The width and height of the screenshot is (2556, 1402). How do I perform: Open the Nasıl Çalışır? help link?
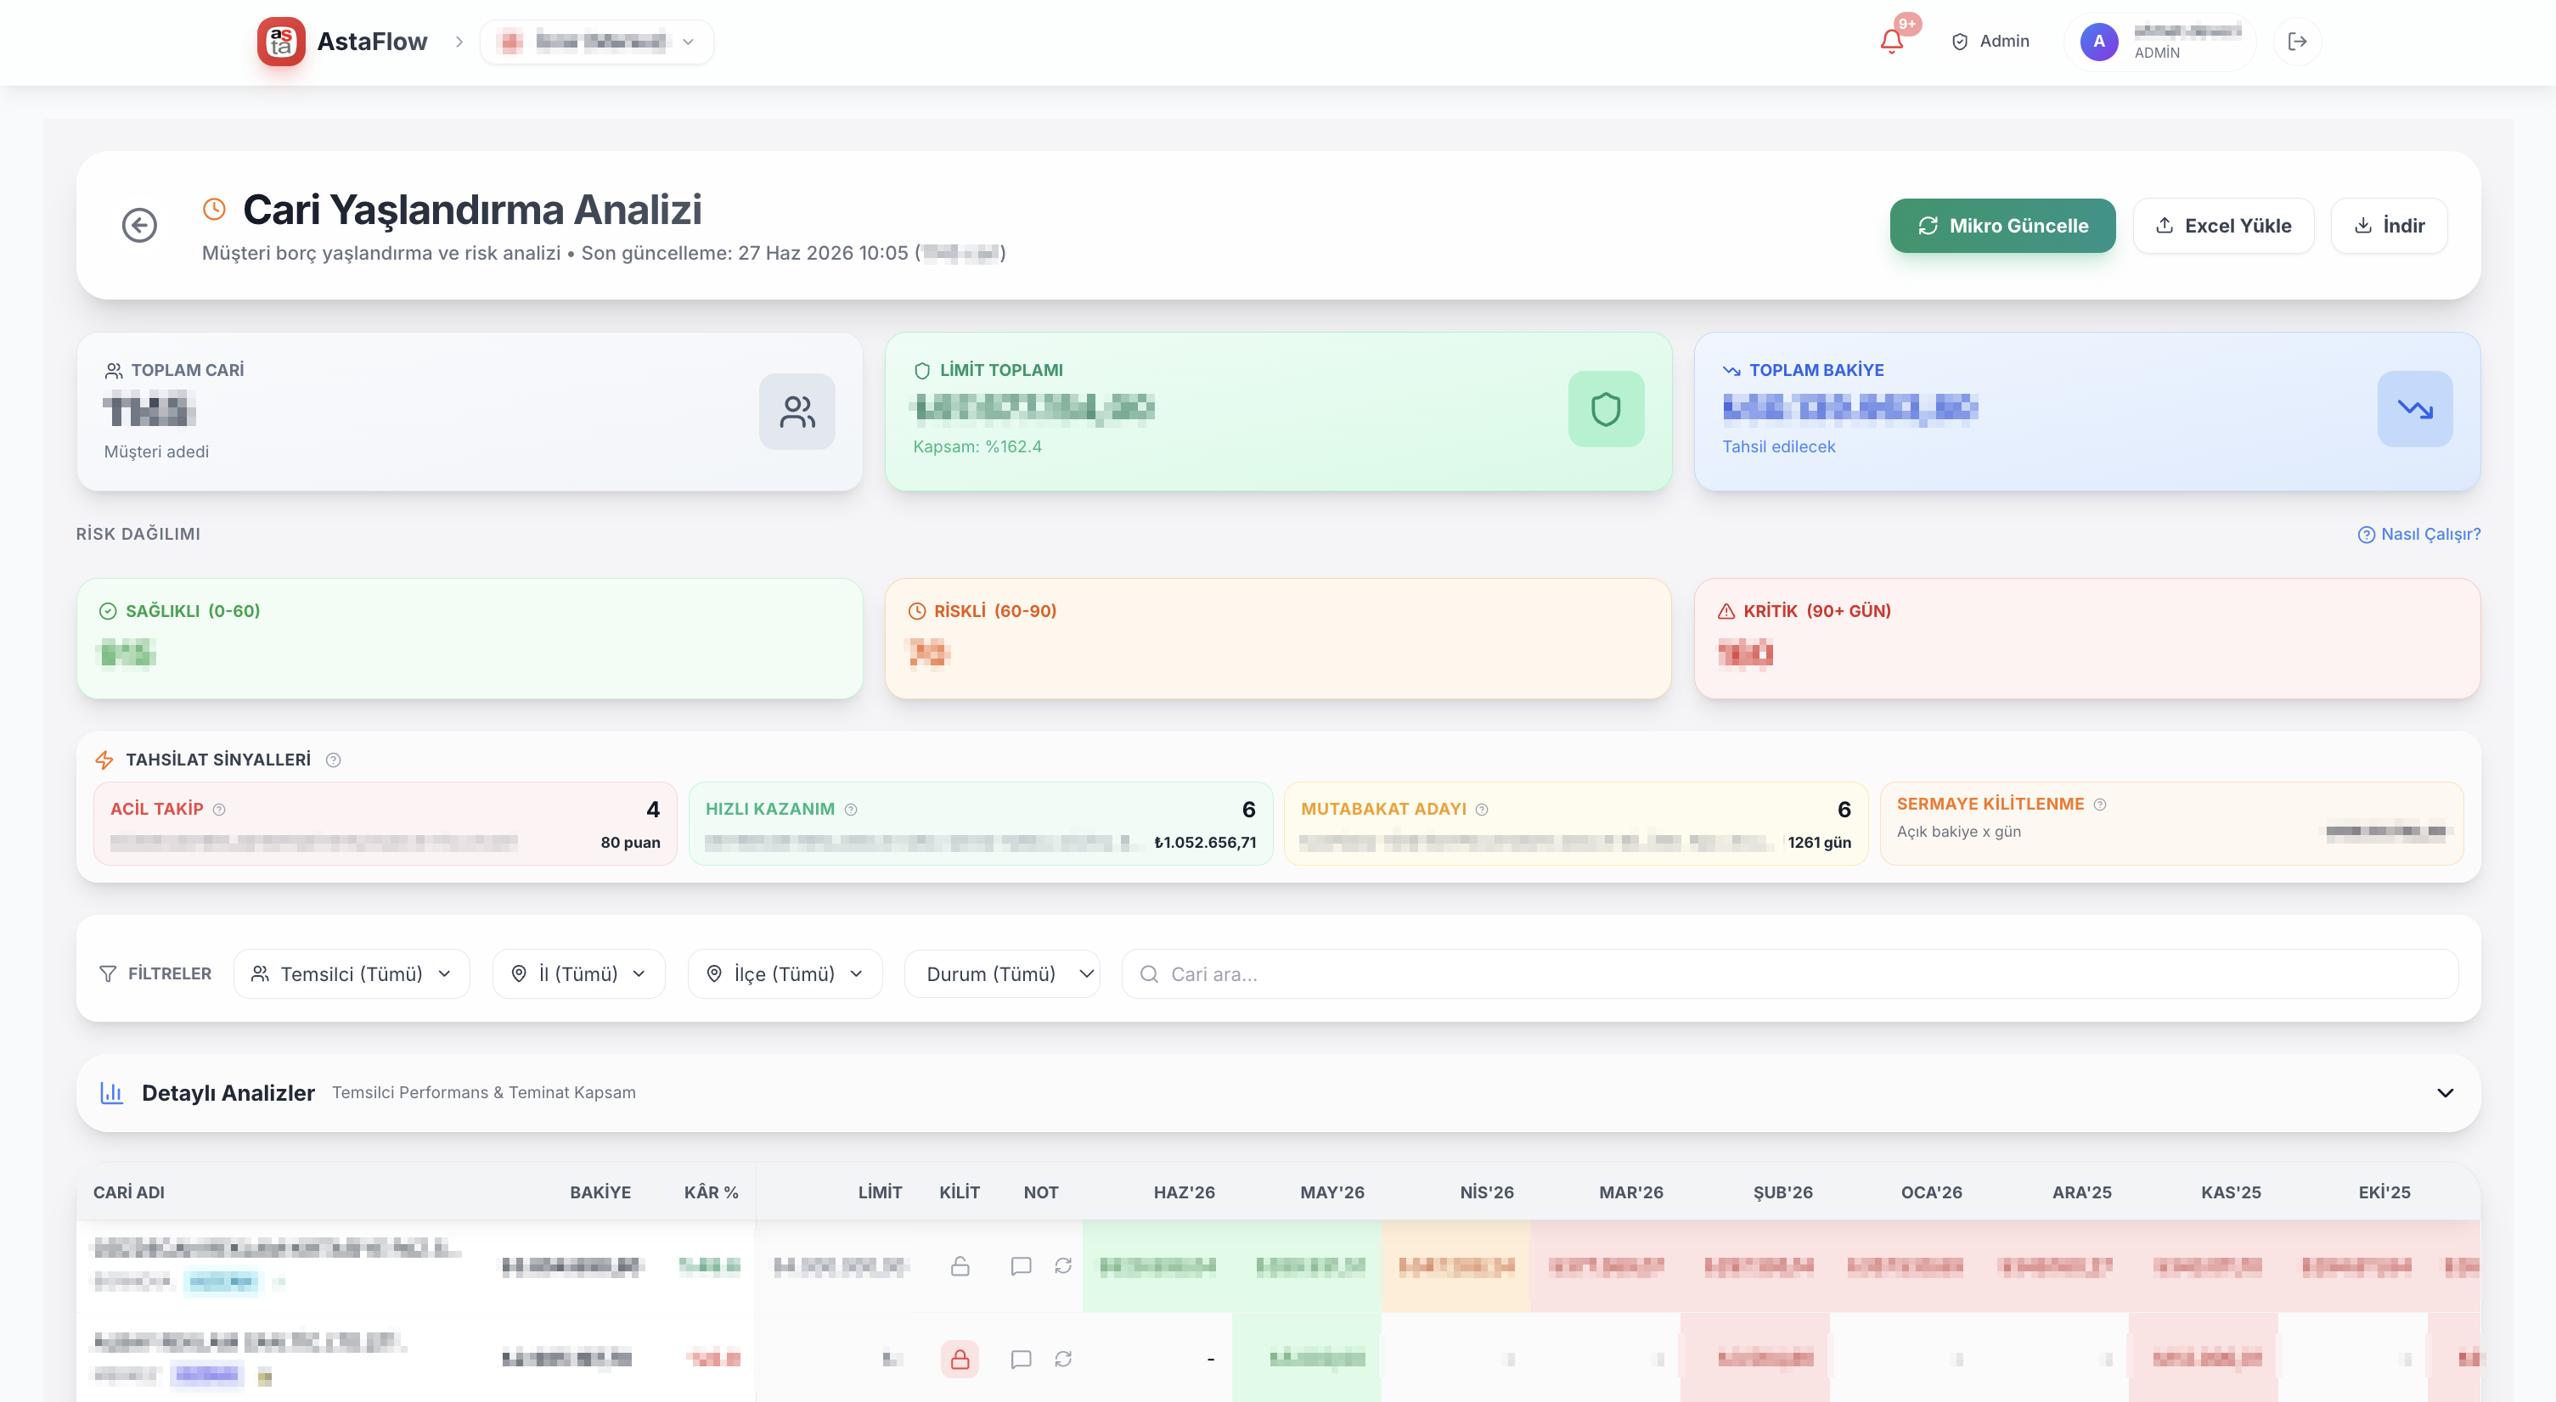tap(2419, 534)
